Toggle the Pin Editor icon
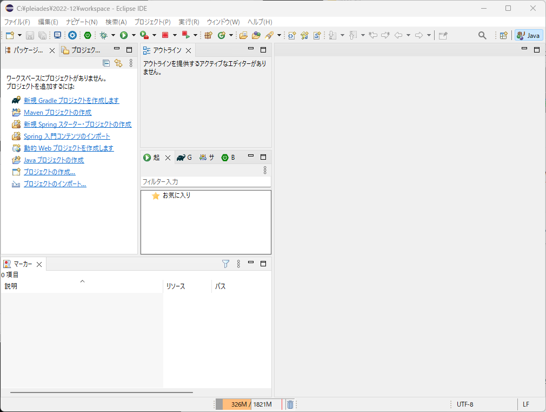This screenshot has width=546, height=412. [x=443, y=35]
